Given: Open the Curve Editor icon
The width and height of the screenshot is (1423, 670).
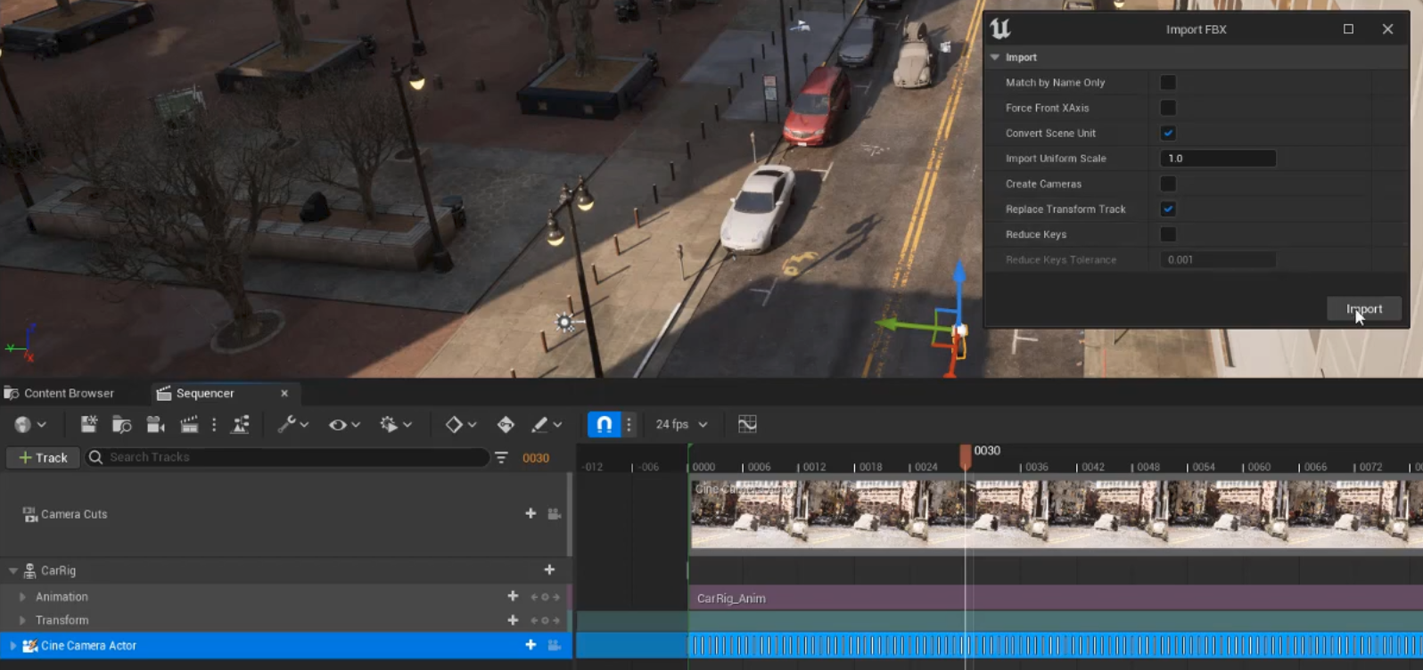Looking at the screenshot, I should click(747, 425).
